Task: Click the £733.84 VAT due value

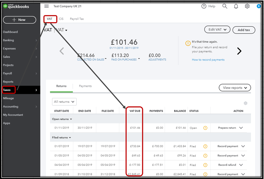Action: (x=135, y=146)
